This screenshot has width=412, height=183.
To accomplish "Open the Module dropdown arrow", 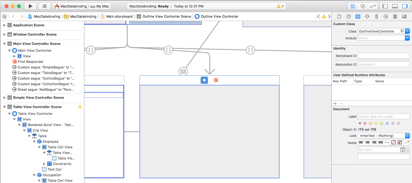I will (407, 38).
